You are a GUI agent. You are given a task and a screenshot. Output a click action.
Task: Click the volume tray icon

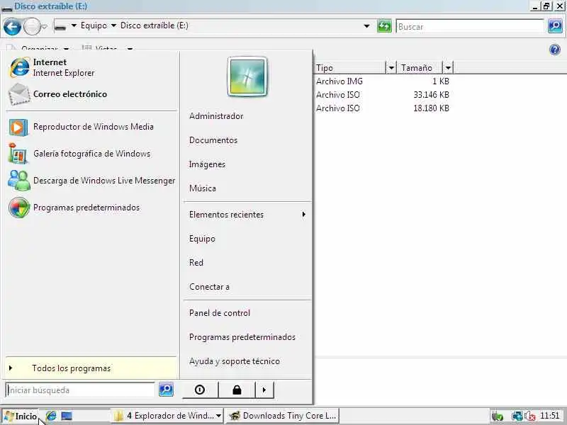[x=530, y=416]
